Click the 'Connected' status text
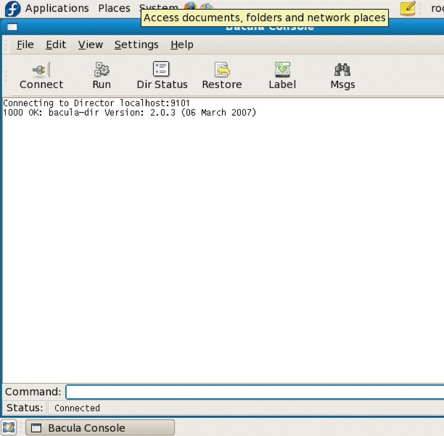Screen dimensions: 444x436 [x=77, y=408]
